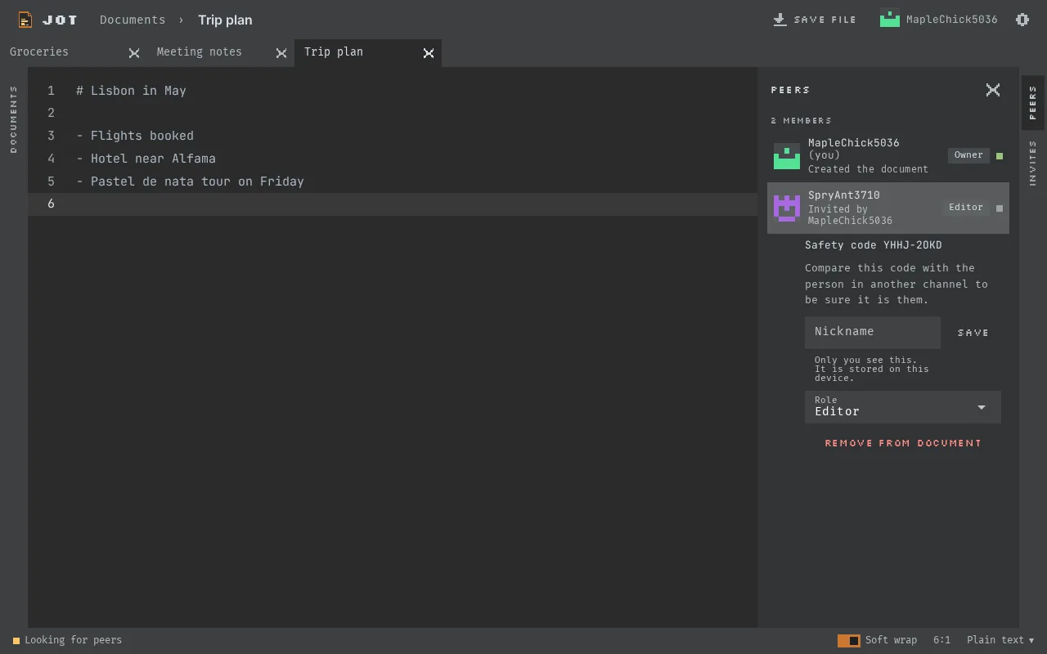The height and width of the screenshot is (654, 1047).
Task: Click SpryAnt3710's purple avatar icon
Action: (787, 208)
